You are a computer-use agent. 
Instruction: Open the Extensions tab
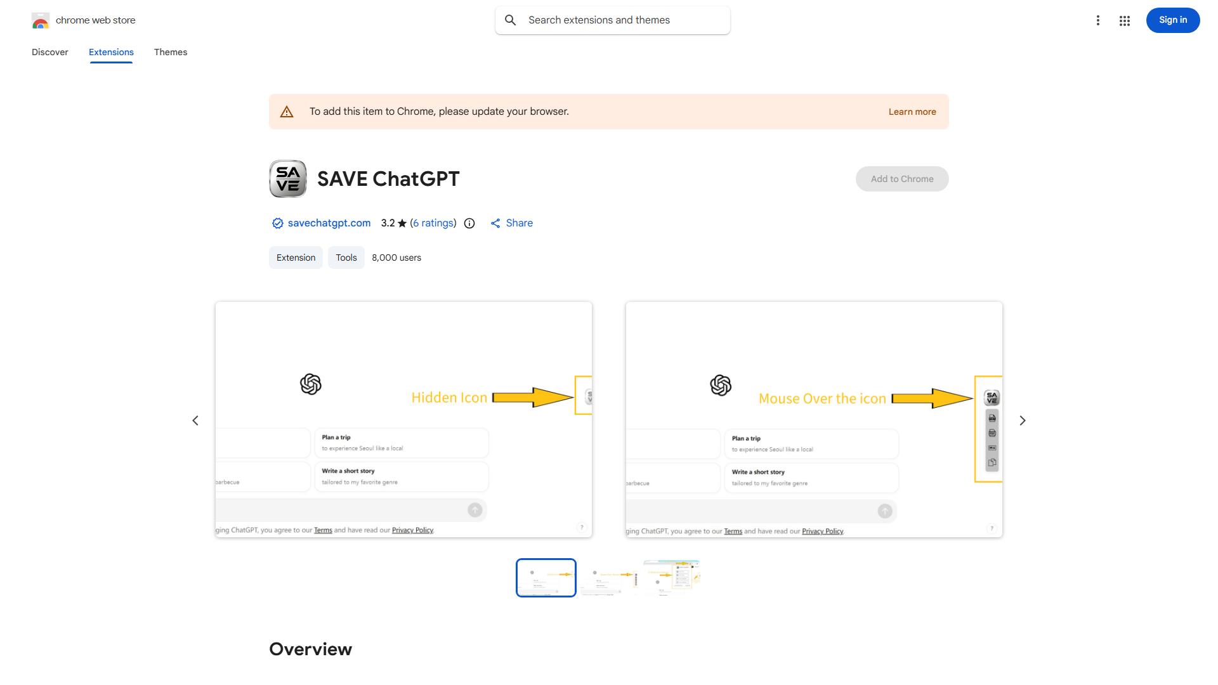[111, 52]
